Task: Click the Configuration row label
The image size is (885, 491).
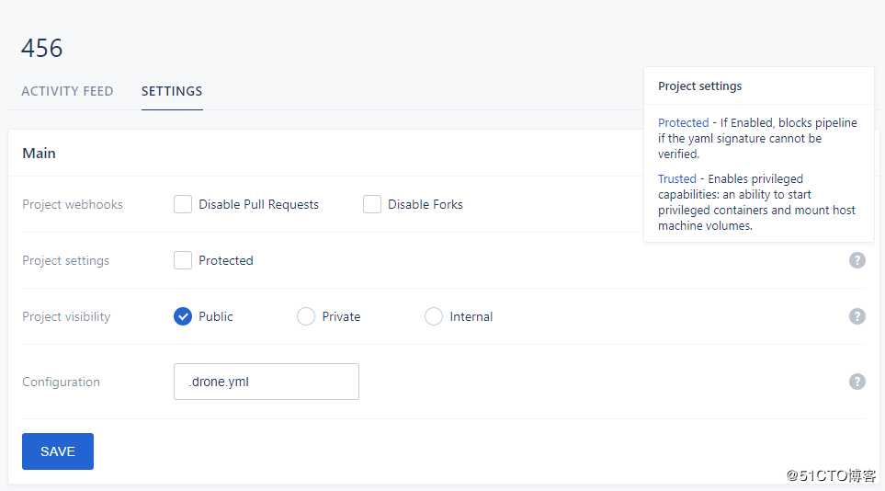Action: [61, 382]
